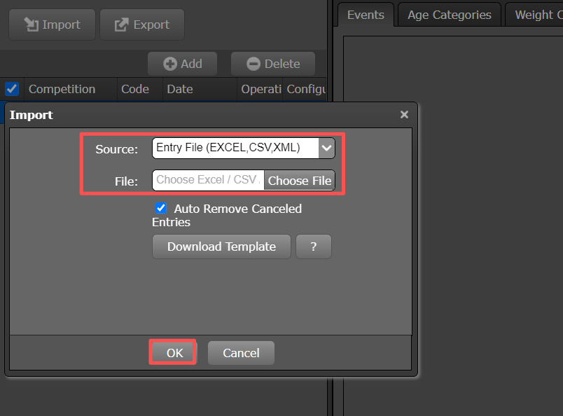Switch to the Weight tab
Image resolution: width=563 pixels, height=416 pixels.
coord(535,15)
